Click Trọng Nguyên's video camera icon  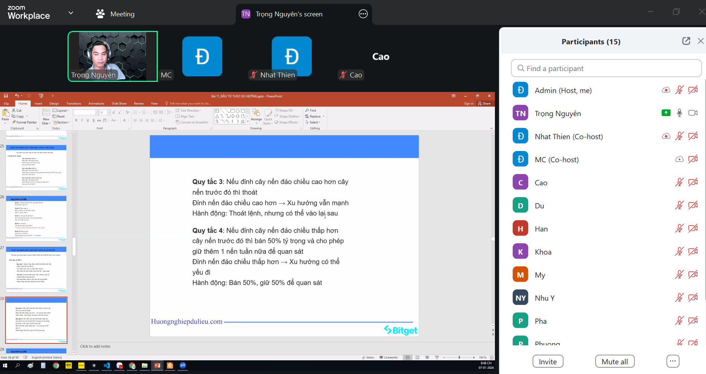click(693, 113)
